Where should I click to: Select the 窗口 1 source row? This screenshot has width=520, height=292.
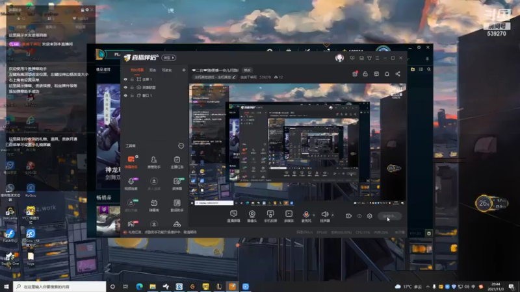tap(154, 95)
